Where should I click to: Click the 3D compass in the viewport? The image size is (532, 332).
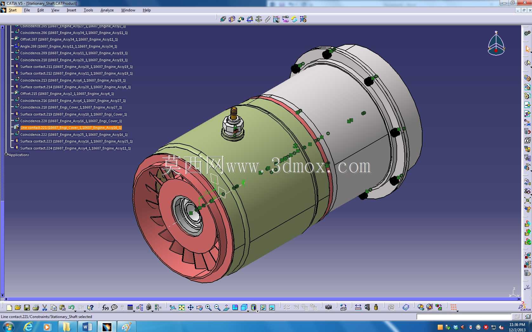pos(496,44)
